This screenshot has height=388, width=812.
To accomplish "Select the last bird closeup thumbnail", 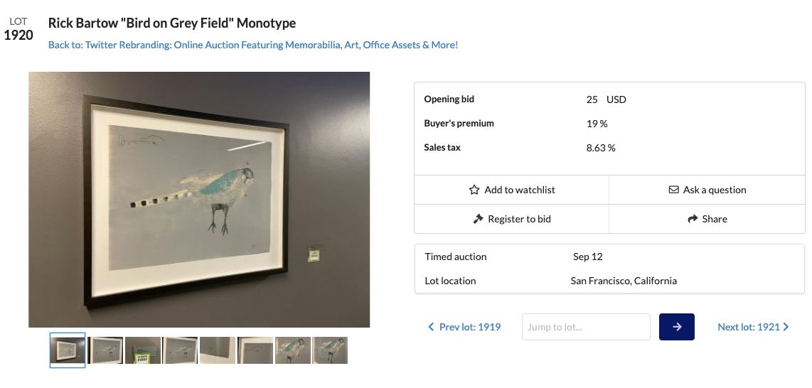I will pos(331,350).
